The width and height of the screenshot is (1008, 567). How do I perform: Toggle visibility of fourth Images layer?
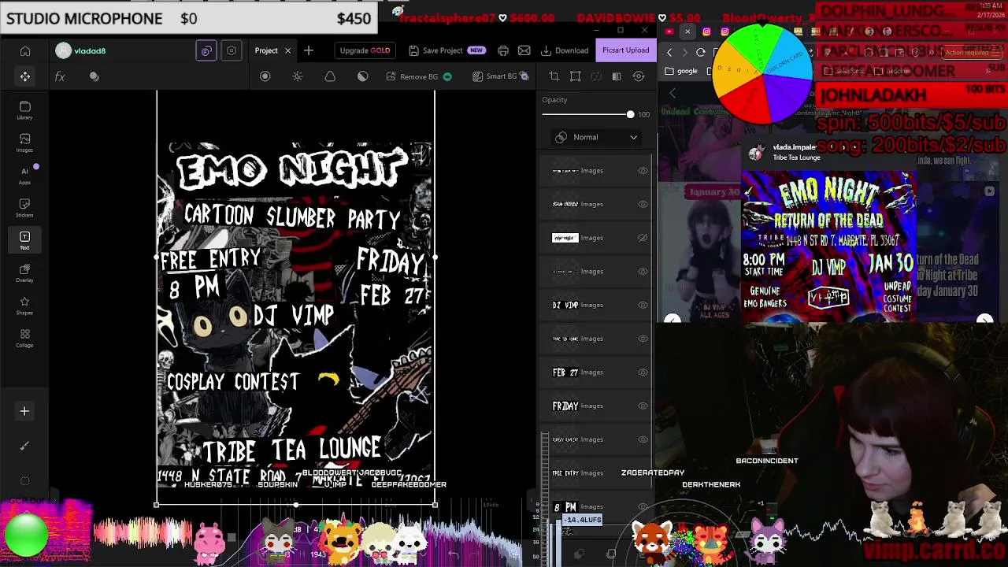coord(643,272)
